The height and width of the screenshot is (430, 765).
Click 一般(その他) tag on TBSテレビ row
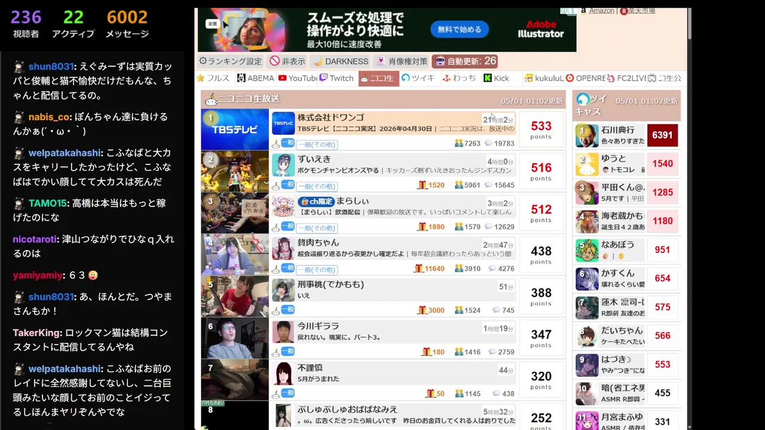[x=317, y=145]
